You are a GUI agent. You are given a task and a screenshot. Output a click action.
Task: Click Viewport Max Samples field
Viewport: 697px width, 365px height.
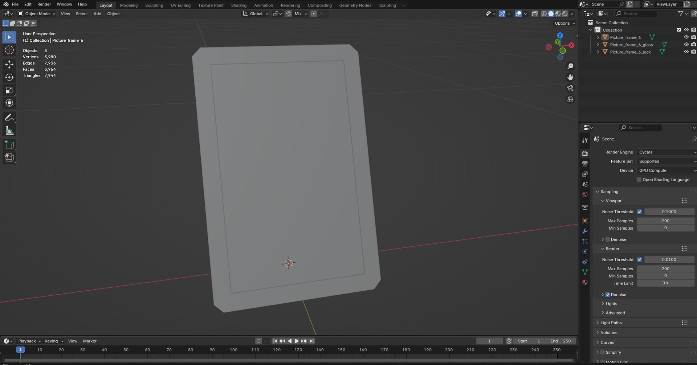pyautogui.click(x=665, y=221)
